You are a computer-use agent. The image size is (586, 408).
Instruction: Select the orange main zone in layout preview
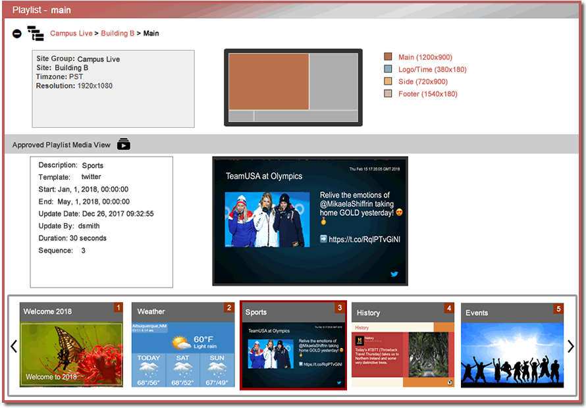pyautogui.click(x=269, y=82)
